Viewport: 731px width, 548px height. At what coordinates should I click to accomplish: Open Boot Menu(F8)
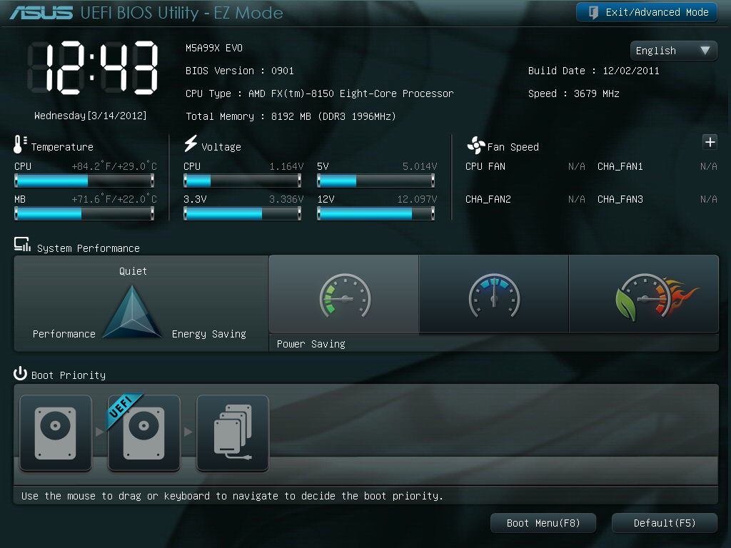tap(543, 523)
